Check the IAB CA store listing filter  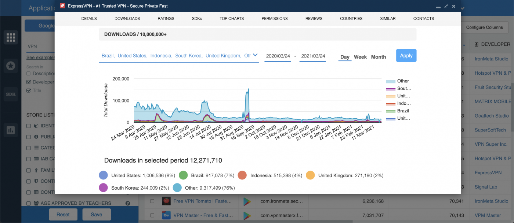click(x=29, y=159)
